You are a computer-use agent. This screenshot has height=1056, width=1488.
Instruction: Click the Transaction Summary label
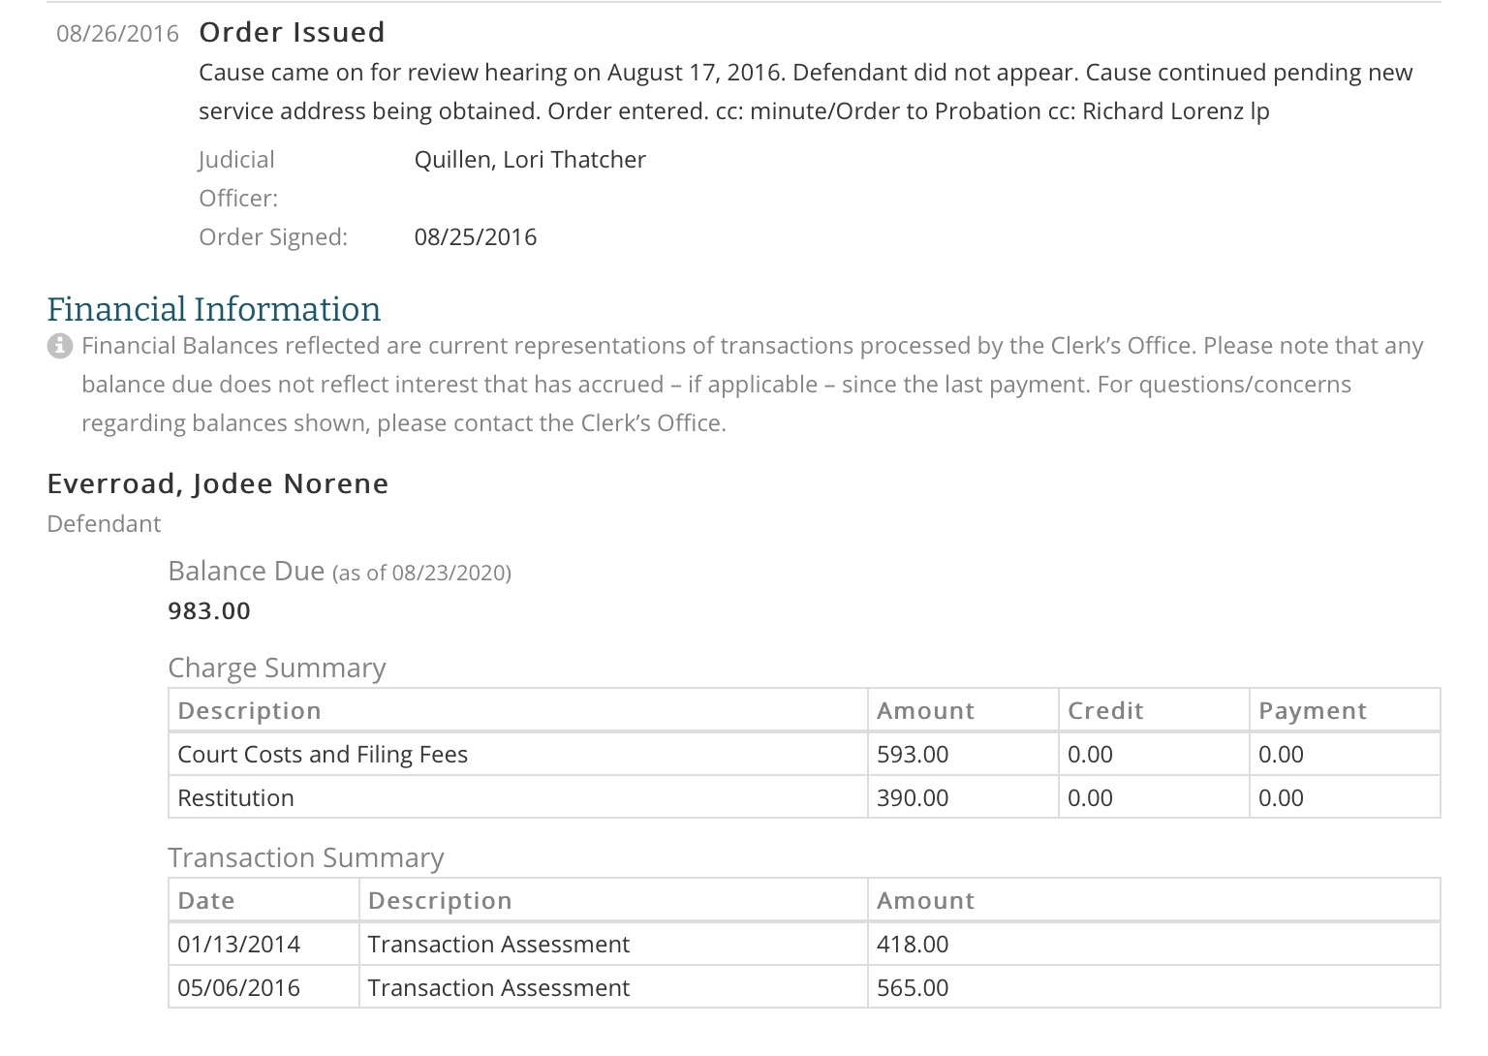coord(306,858)
